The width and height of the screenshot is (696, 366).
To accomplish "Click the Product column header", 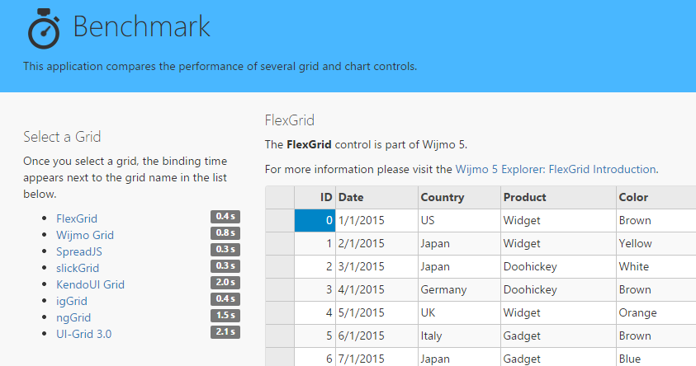I will click(x=558, y=197).
